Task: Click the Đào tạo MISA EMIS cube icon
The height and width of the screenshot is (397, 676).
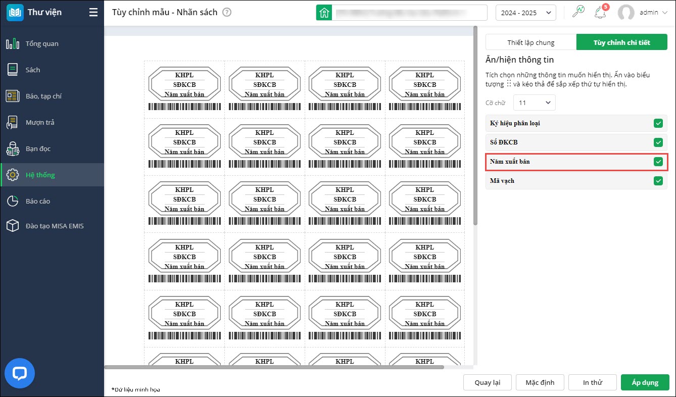Action: 13,226
